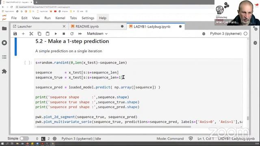The image size is (260, 146).
Task: Open the table of contents sidebar
Action: pyautogui.click(x=4, y=57)
